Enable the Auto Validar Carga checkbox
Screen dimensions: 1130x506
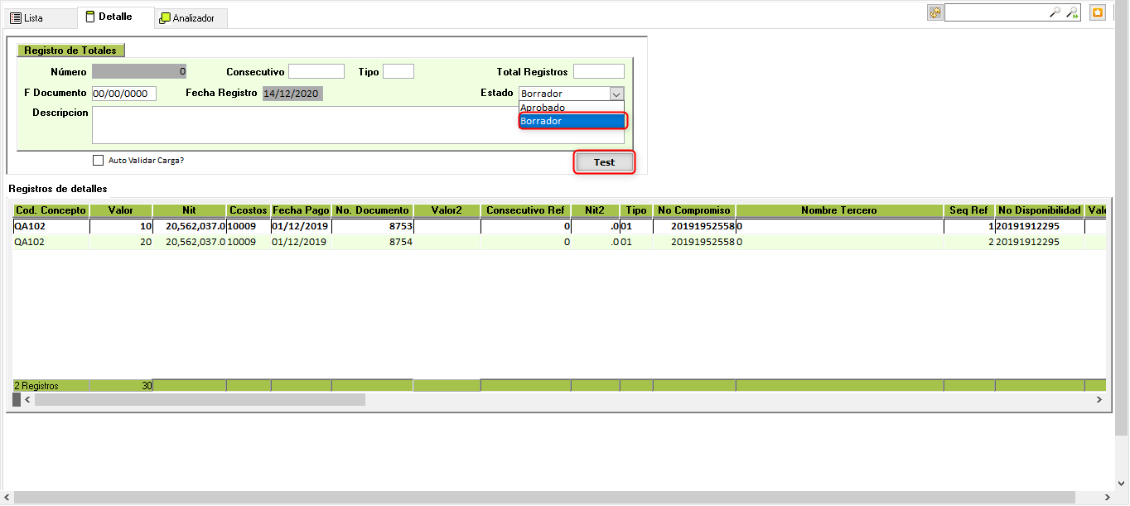[x=99, y=161]
